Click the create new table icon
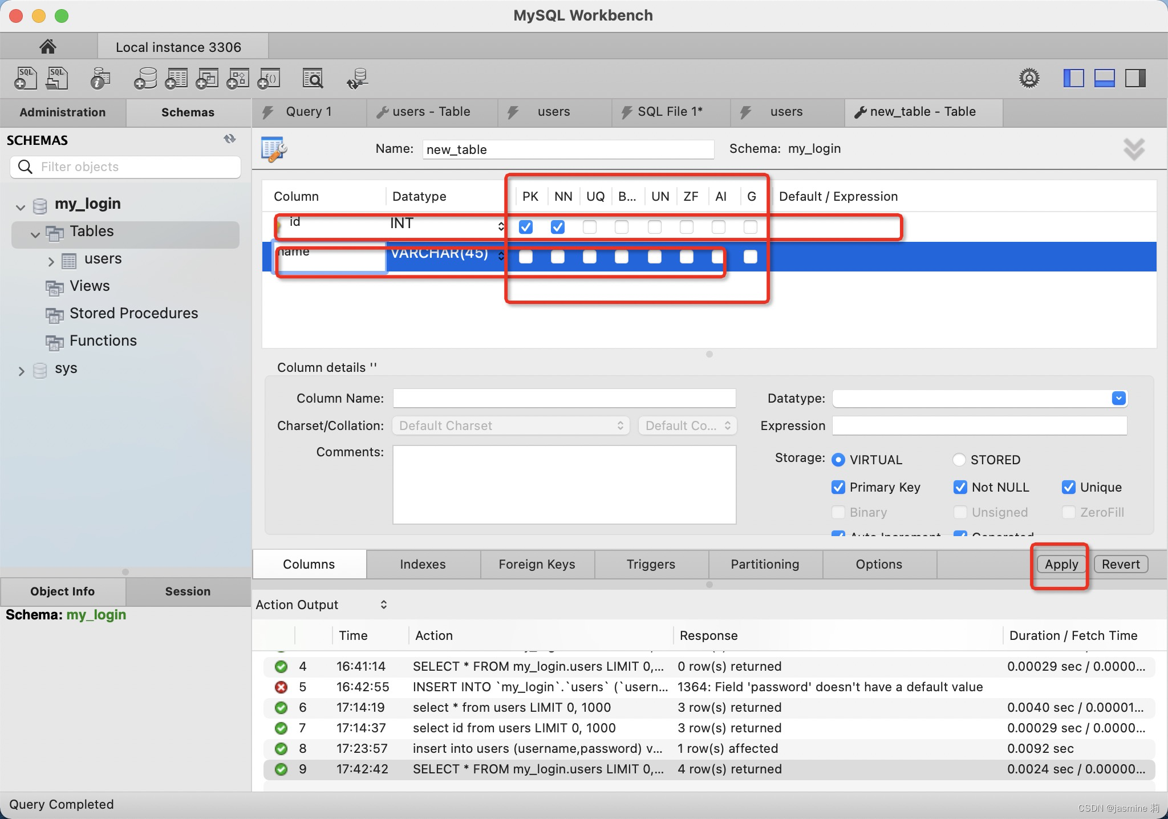Image resolution: width=1168 pixels, height=819 pixels. [176, 78]
